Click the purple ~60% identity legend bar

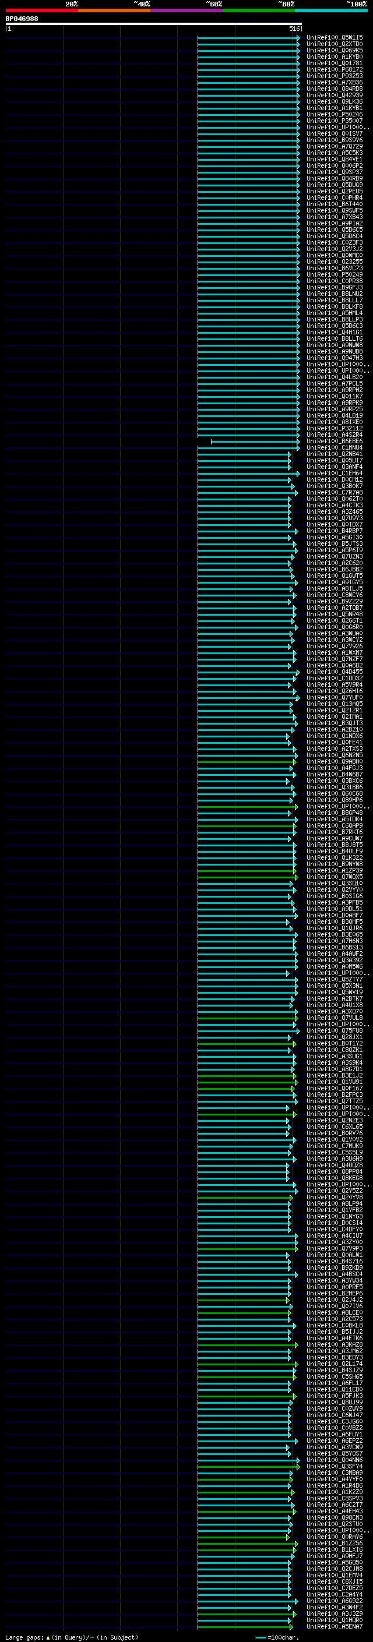point(186,11)
